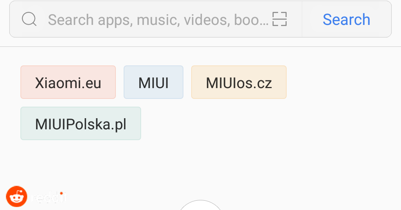Click the orange-tinted MIUIos.cz chip

click(239, 83)
